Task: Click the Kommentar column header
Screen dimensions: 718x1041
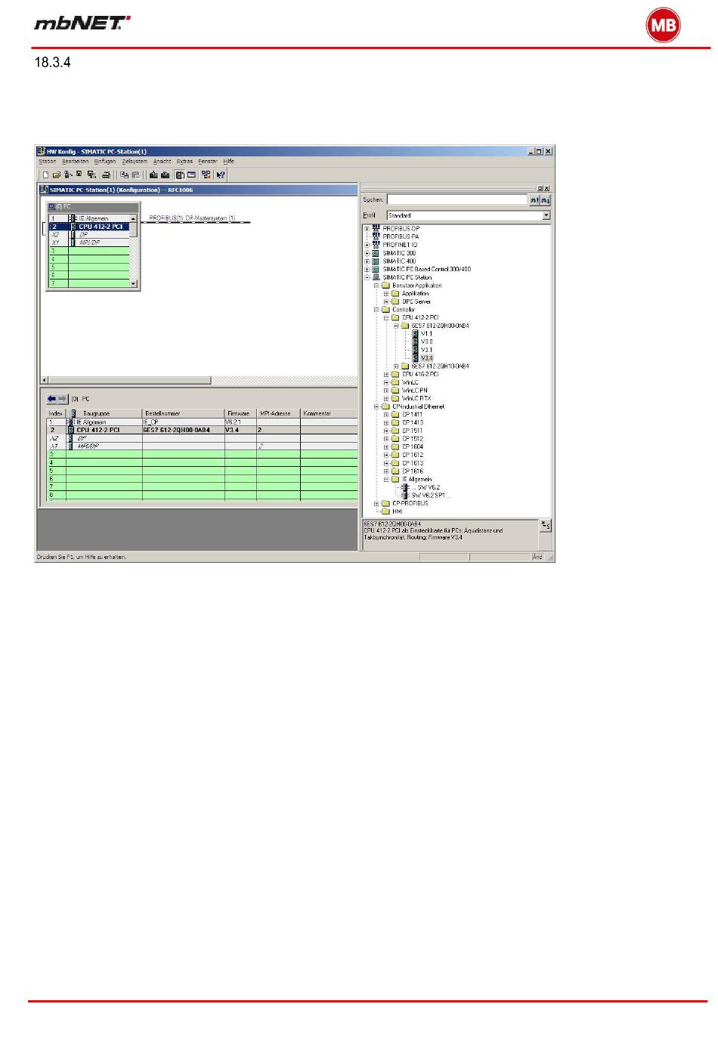Action: click(329, 413)
